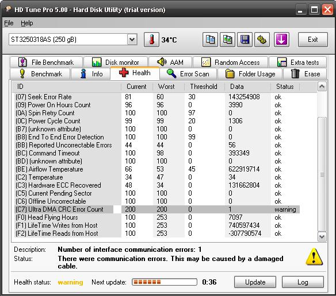Click the yellow warning triangle icon
The height and width of the screenshot is (296, 336).
coord(314,256)
